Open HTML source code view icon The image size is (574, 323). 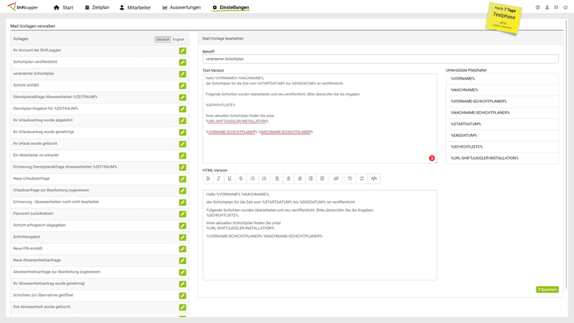tap(374, 179)
